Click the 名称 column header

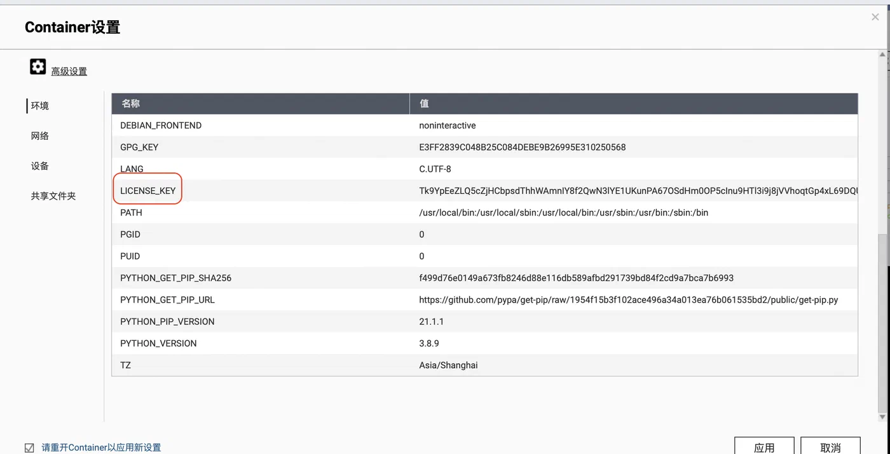tap(261, 104)
